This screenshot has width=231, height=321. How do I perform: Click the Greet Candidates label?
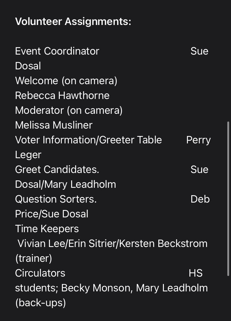(x=57, y=169)
